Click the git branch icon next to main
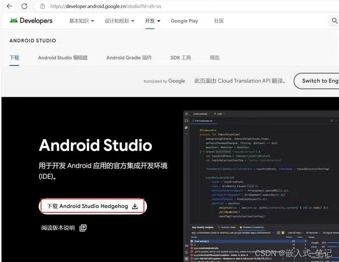Viewport: 339px width, 262px height. click(x=214, y=113)
